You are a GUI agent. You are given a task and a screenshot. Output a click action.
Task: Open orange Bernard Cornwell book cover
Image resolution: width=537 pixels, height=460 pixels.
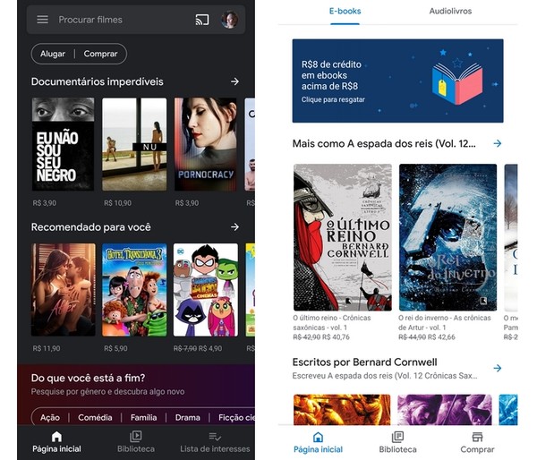(x=342, y=410)
